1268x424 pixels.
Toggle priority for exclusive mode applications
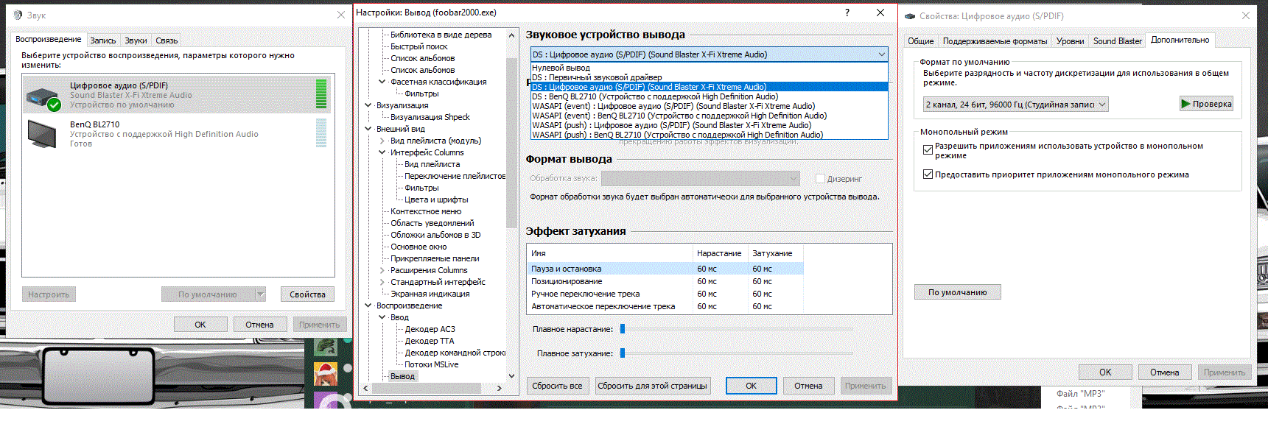tap(928, 174)
